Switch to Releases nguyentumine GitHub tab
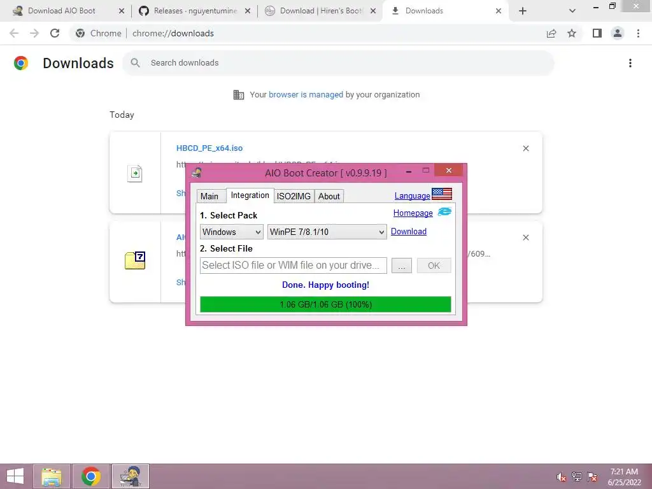This screenshot has width=652, height=489. click(195, 11)
